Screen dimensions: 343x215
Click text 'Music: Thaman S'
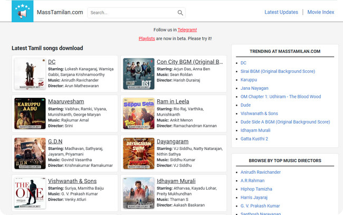173,200
